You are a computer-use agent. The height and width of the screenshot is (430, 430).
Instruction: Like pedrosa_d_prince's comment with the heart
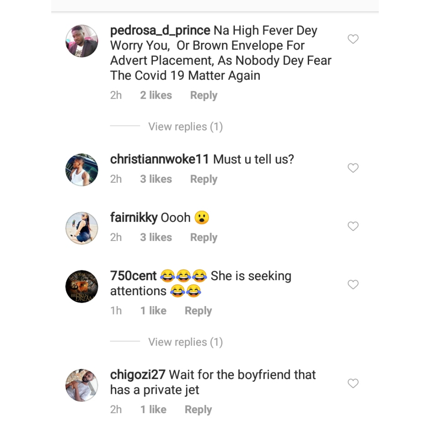point(353,39)
